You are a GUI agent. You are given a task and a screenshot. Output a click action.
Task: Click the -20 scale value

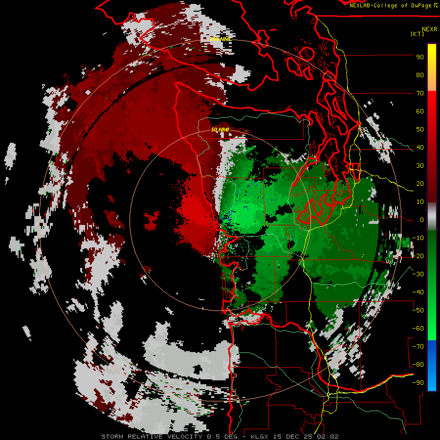[x=418, y=256]
